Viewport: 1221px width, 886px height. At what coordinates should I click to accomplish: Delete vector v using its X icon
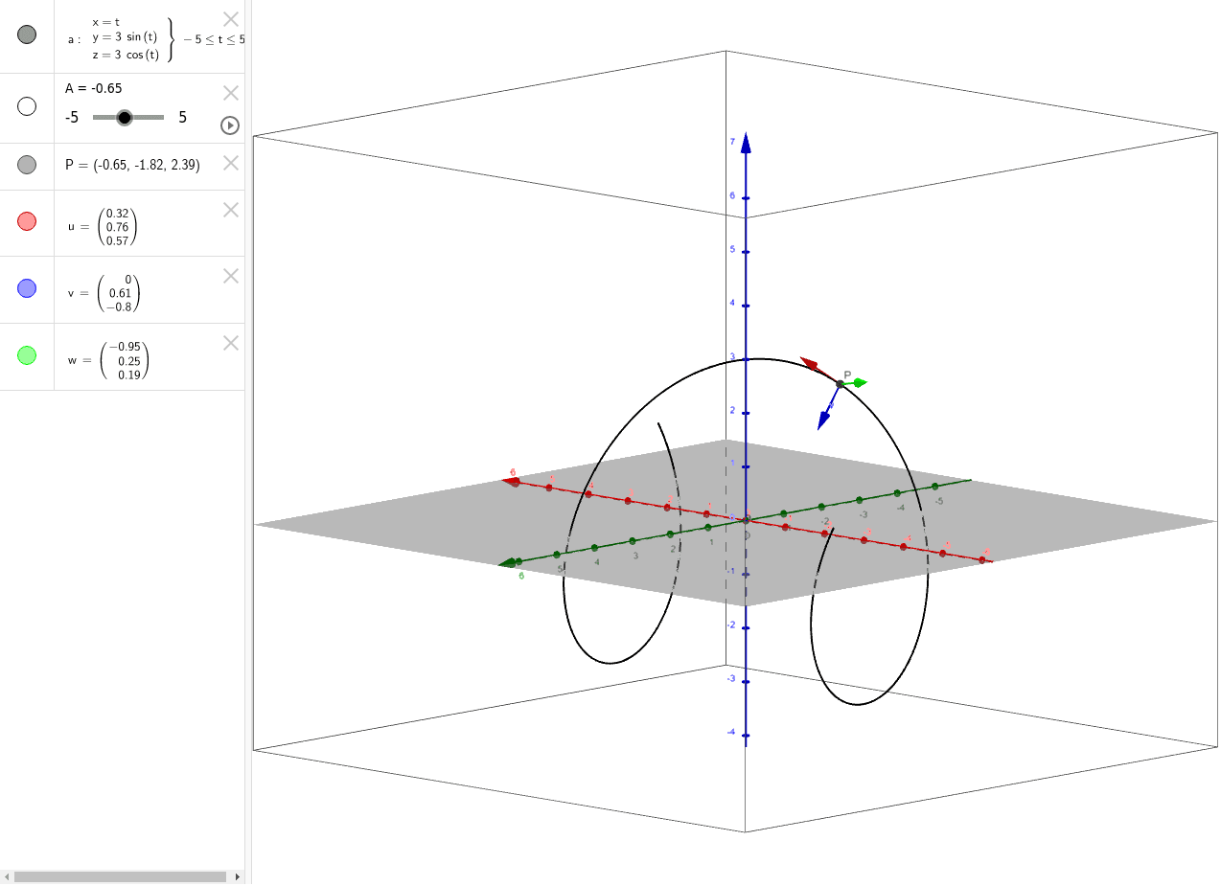point(229,276)
